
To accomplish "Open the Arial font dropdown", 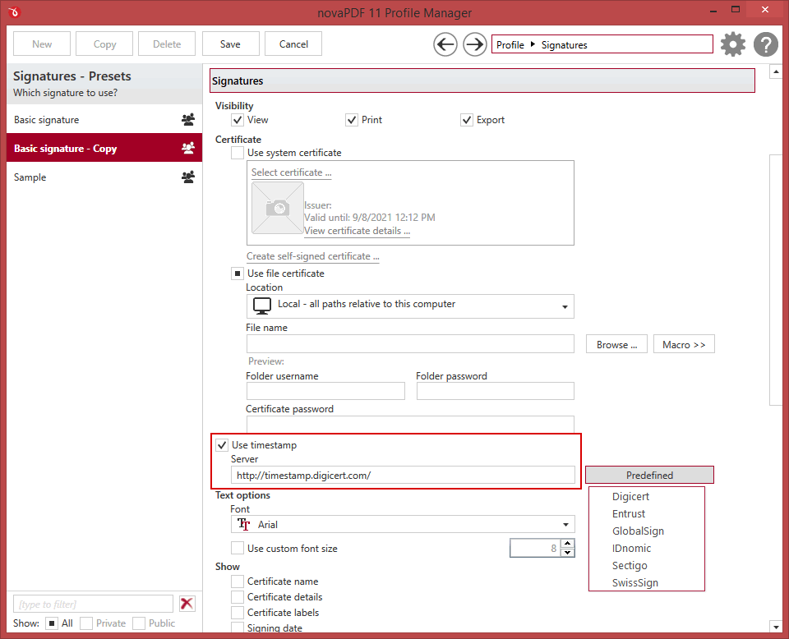I will [x=403, y=524].
